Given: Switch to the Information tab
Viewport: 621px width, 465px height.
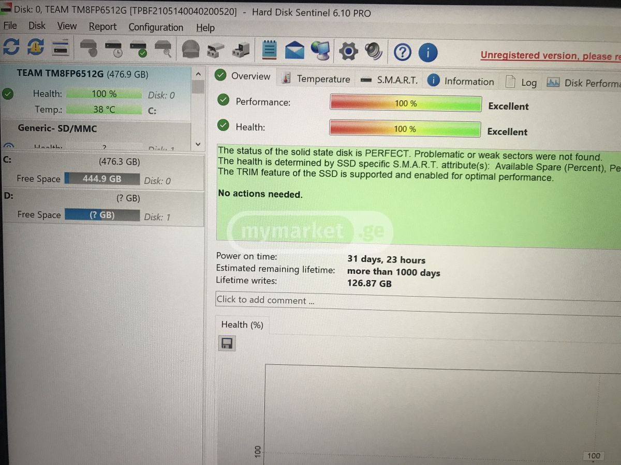Looking at the screenshot, I should pos(461,81).
